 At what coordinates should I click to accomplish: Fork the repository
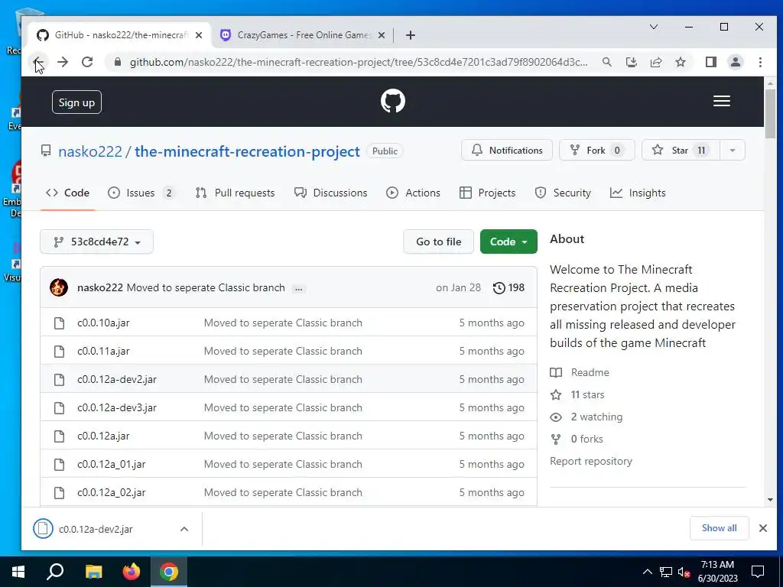point(596,151)
